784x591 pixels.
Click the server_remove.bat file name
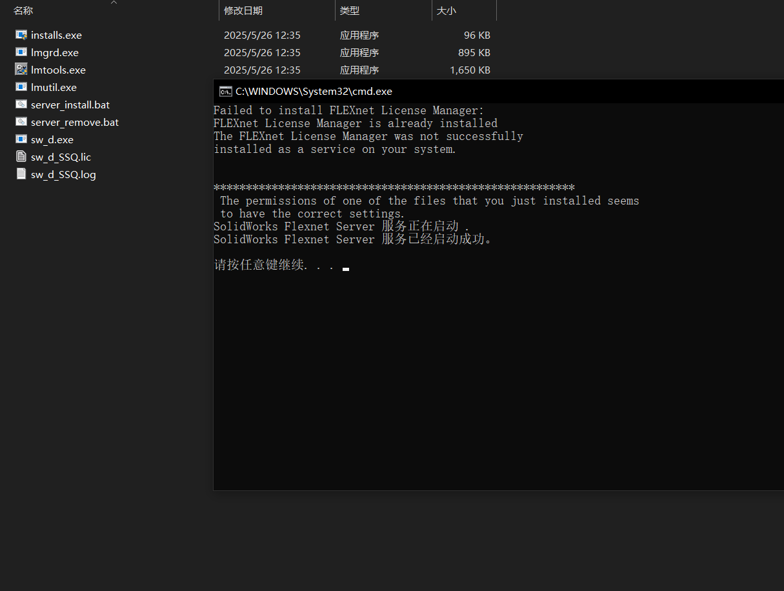click(x=75, y=122)
